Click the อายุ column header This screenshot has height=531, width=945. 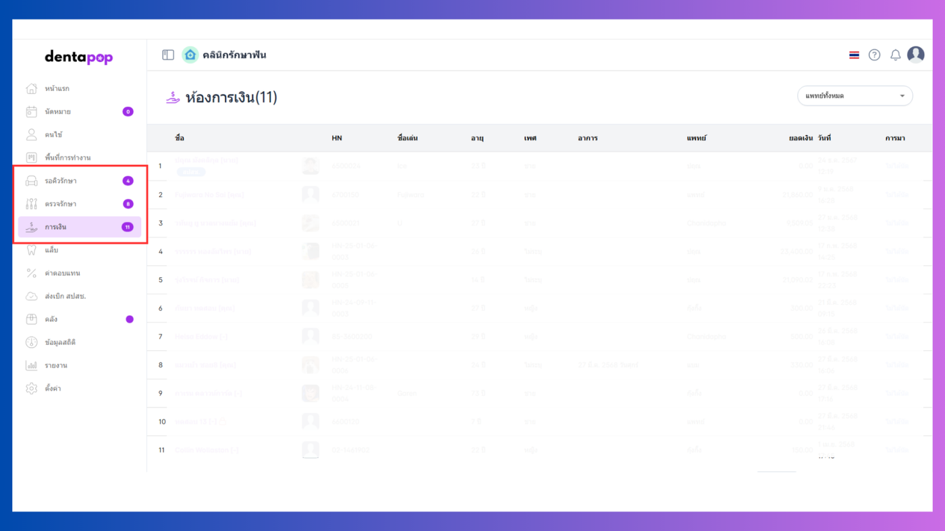(x=477, y=138)
